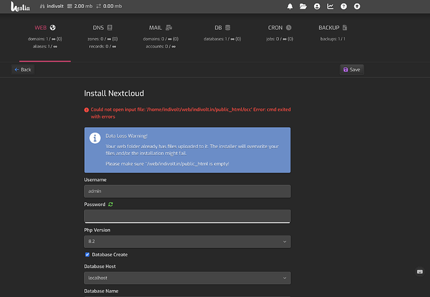Open the user account profile icon
Image resolution: width=430 pixels, height=297 pixels.
pyautogui.click(x=317, y=6)
